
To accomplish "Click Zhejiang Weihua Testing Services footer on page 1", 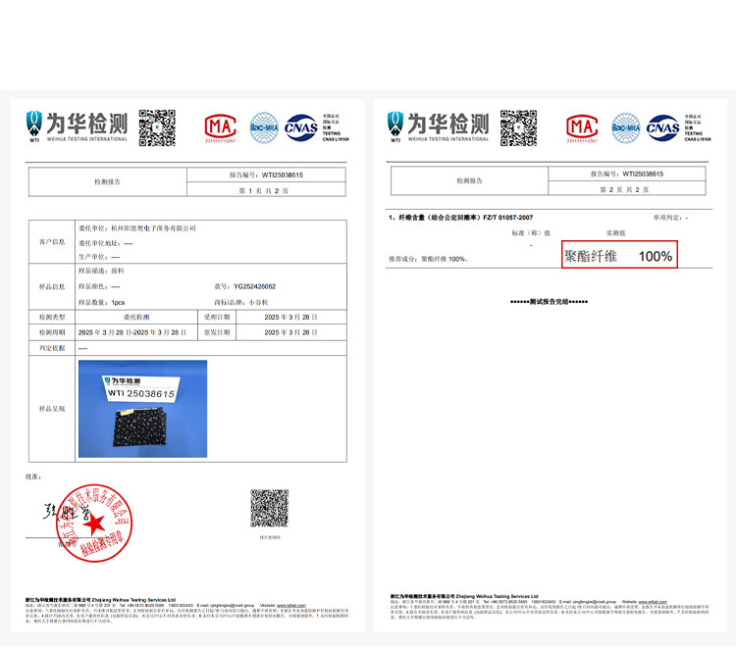I will [x=100, y=600].
